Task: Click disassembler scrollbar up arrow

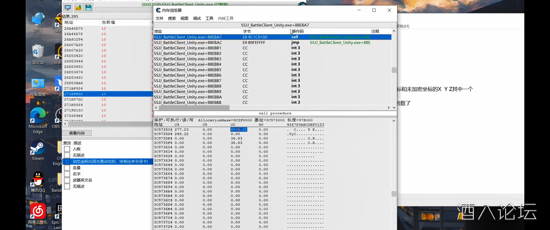Action: coord(394,31)
